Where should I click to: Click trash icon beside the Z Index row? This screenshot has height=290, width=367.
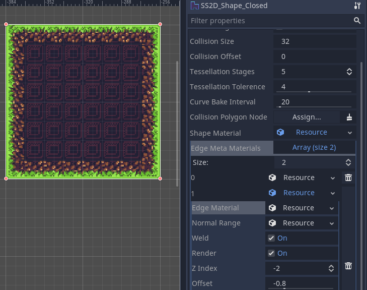pos(348,266)
